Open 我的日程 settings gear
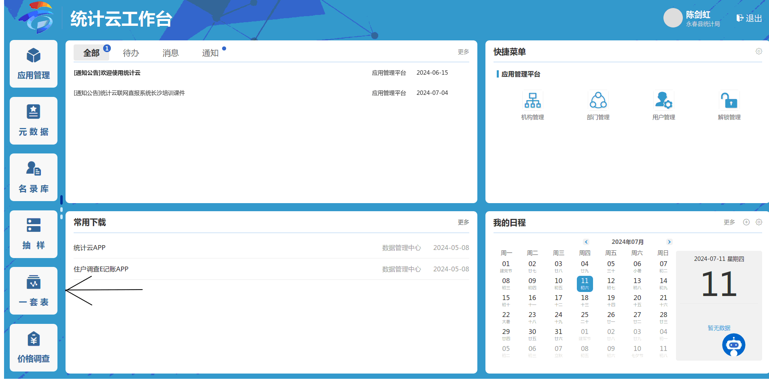Image resolution: width=769 pixels, height=380 pixels. point(759,222)
